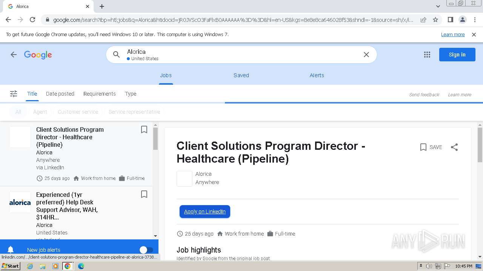483x271 pixels.
Task: Share the job posting
Action: tap(454, 147)
